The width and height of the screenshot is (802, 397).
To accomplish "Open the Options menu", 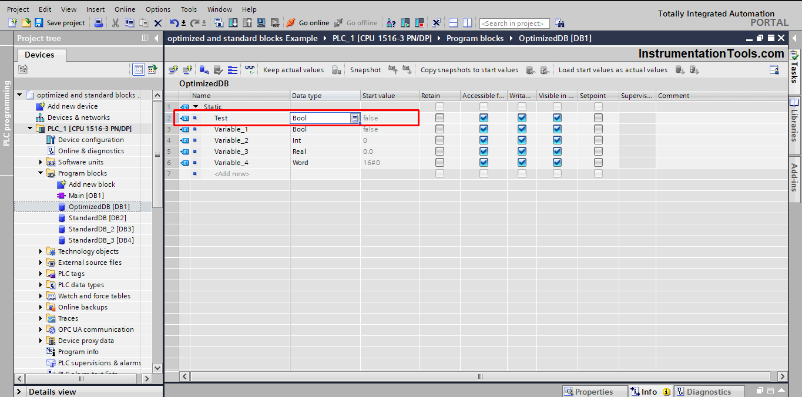I will [x=158, y=9].
